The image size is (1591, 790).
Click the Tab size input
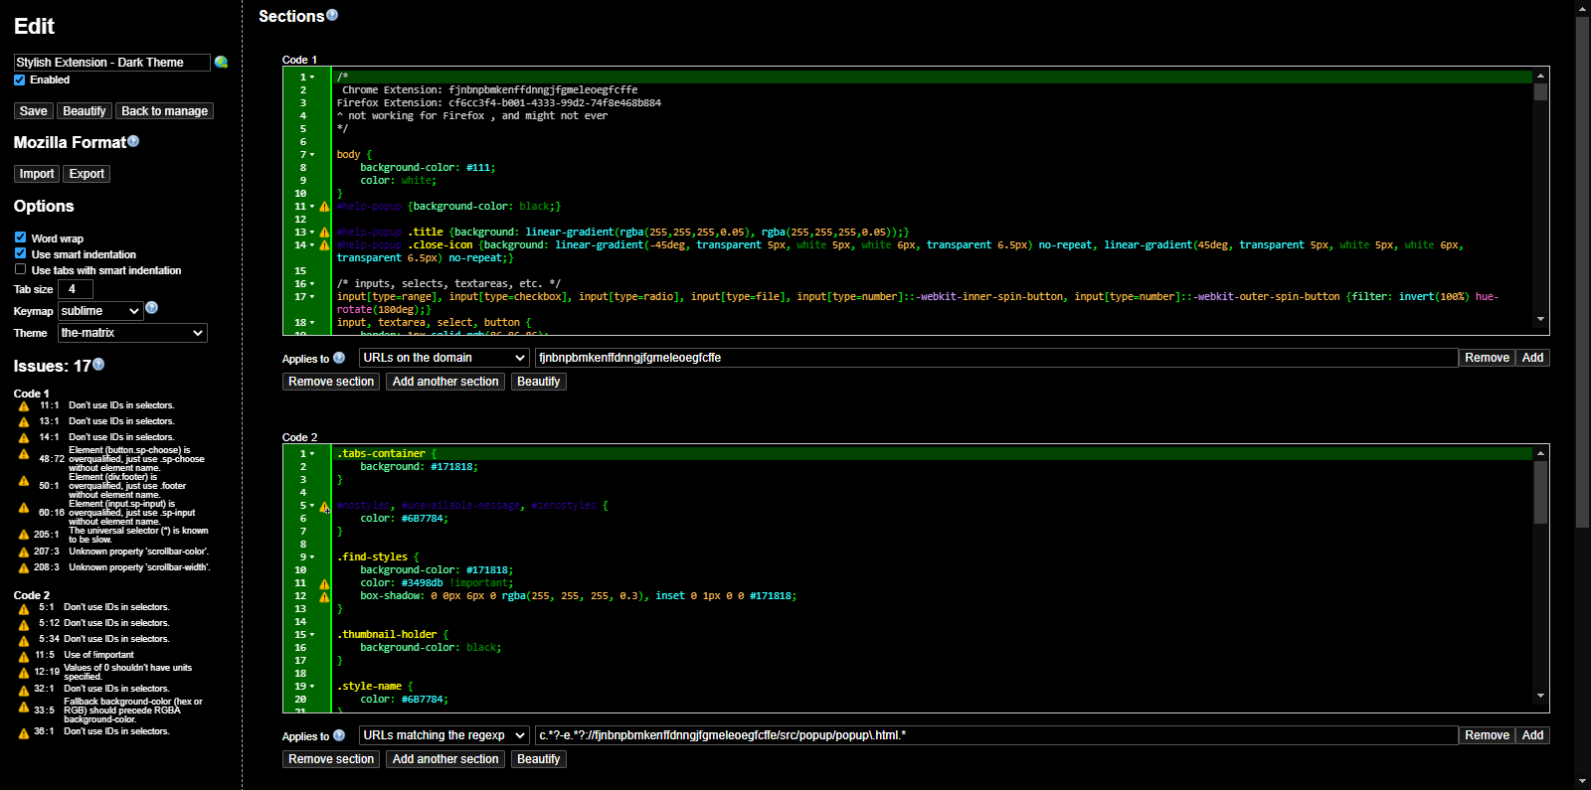pyautogui.click(x=75, y=289)
